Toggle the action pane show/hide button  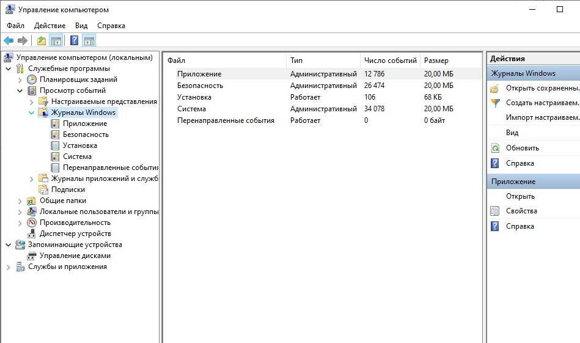(x=89, y=41)
